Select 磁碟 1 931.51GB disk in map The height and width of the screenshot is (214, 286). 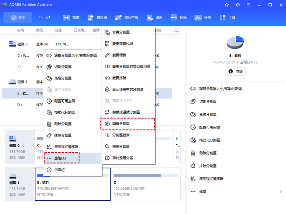pos(20,184)
